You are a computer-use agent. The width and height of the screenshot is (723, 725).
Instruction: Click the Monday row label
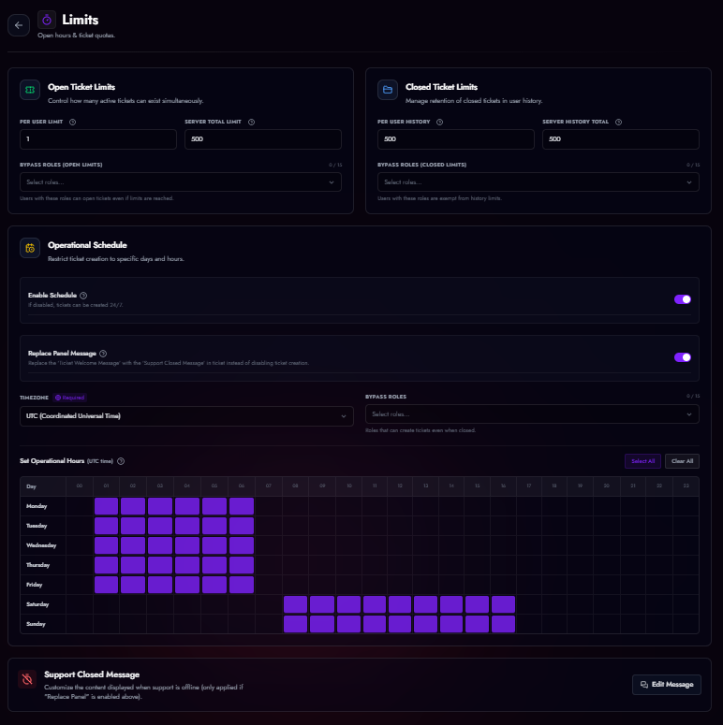click(x=37, y=506)
